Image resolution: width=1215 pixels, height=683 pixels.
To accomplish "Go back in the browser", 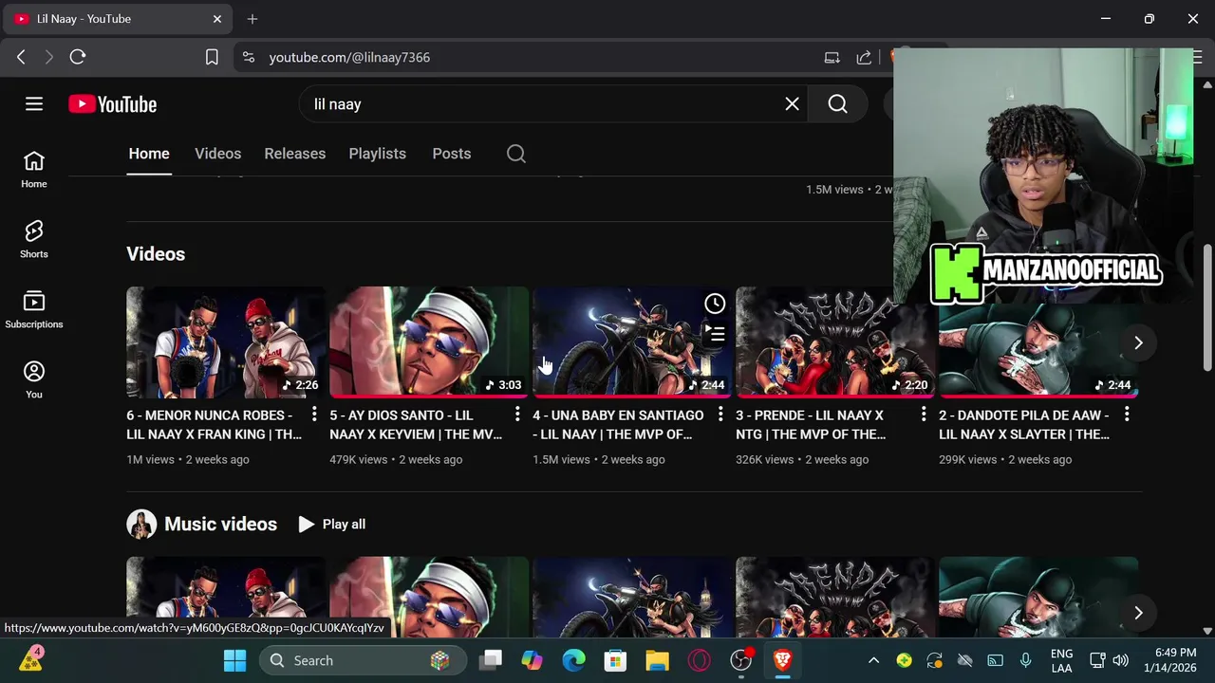I will (21, 57).
